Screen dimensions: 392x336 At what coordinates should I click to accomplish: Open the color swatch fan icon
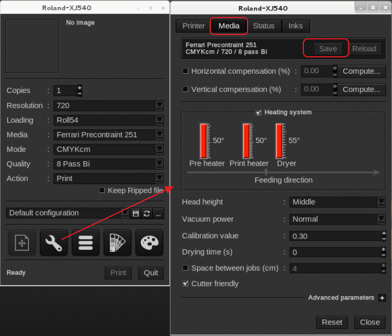click(x=117, y=243)
